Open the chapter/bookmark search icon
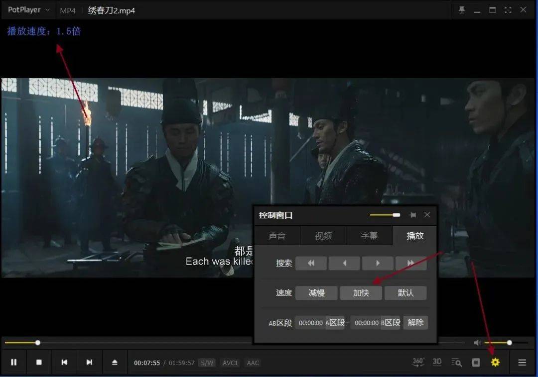The height and width of the screenshot is (377, 538). 456,362
